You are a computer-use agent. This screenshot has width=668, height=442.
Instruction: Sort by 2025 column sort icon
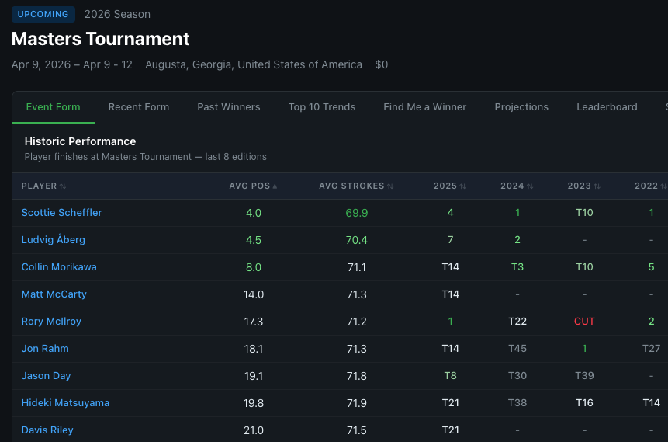[463, 186]
